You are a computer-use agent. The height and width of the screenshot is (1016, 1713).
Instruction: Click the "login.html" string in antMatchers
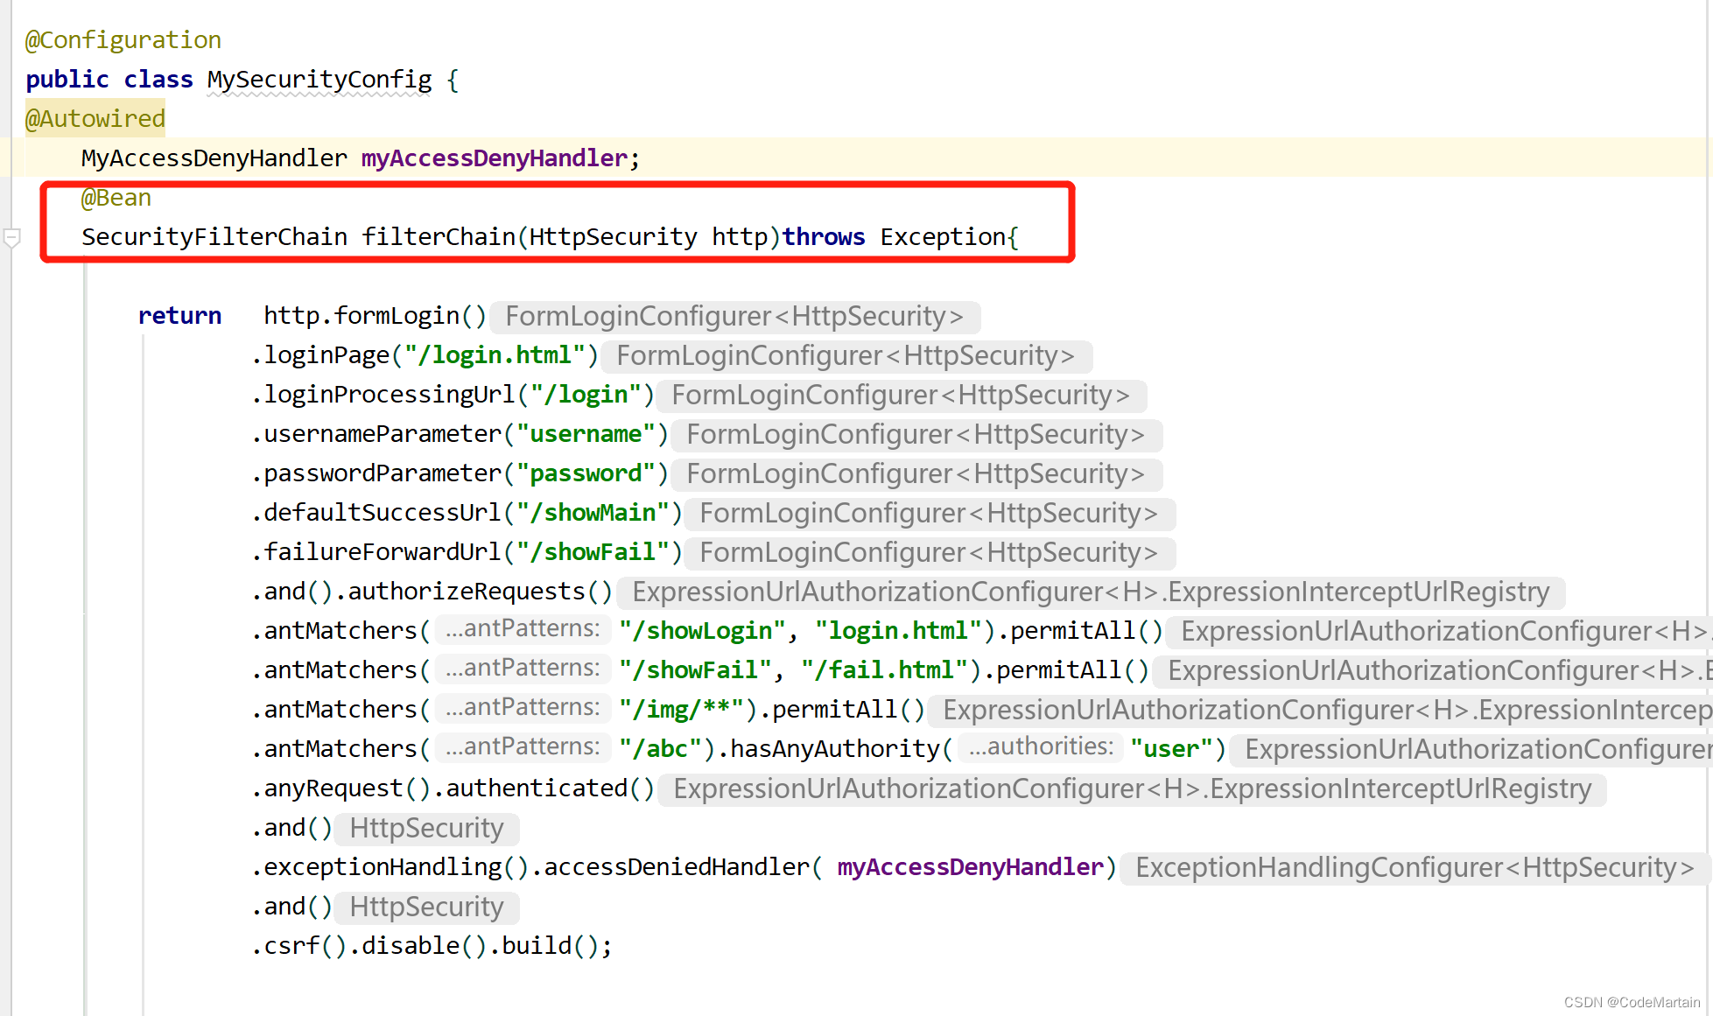tap(899, 631)
